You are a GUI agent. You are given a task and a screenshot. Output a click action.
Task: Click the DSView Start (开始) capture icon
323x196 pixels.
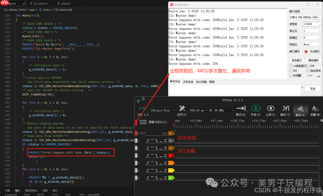tap(256, 109)
